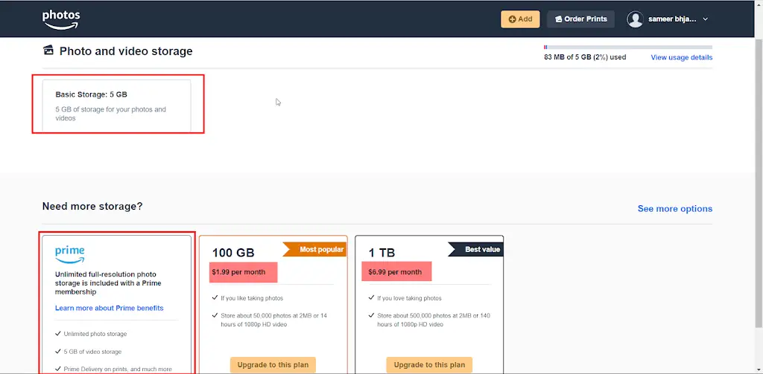The width and height of the screenshot is (763, 374).
Task: Click the Unlimited photo storage checkmark item
Action: click(91, 334)
